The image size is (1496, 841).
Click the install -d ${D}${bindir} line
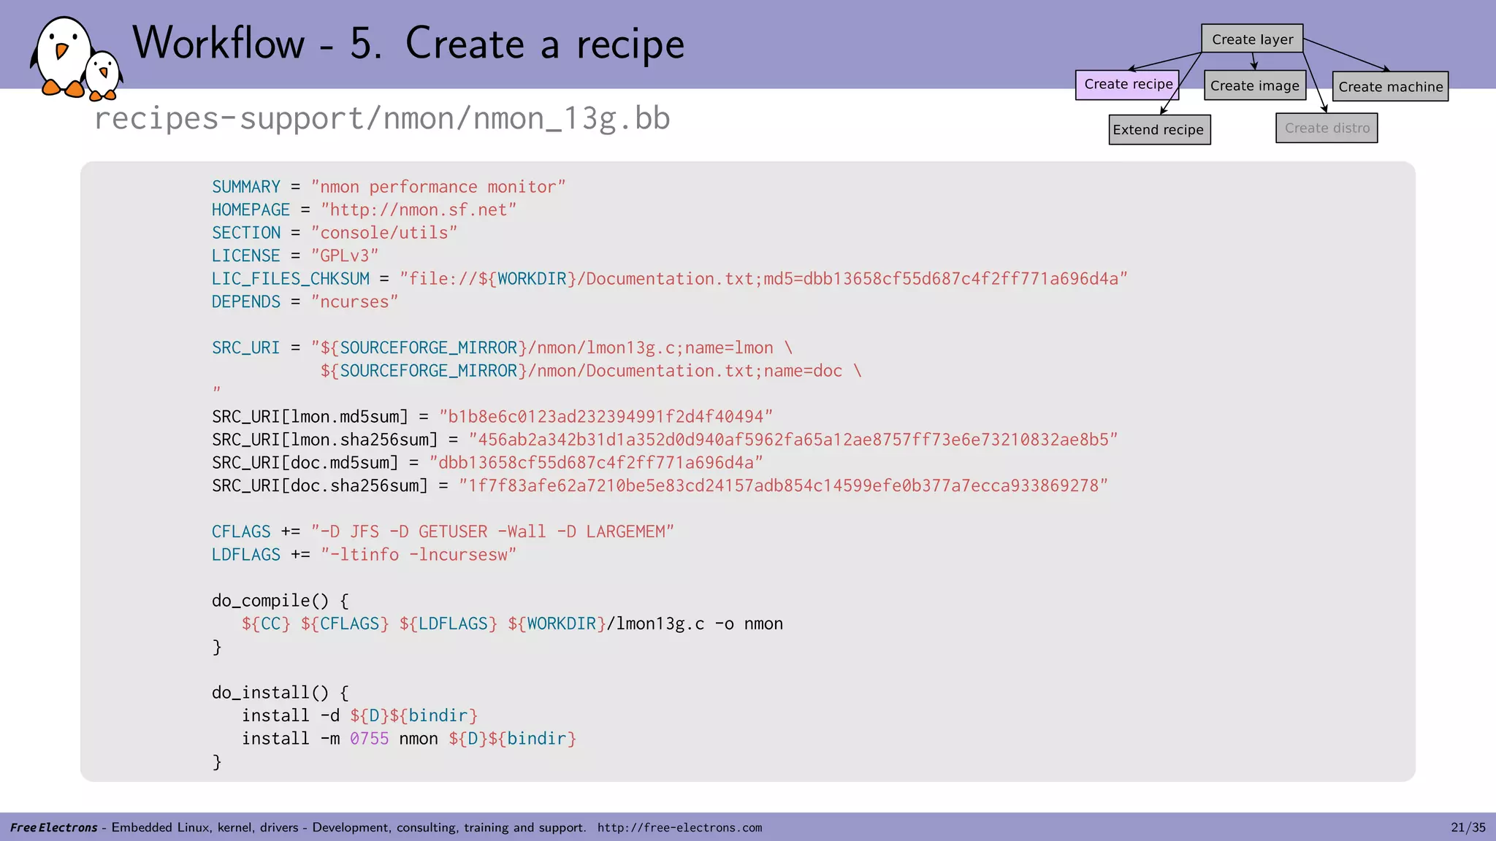tap(359, 715)
